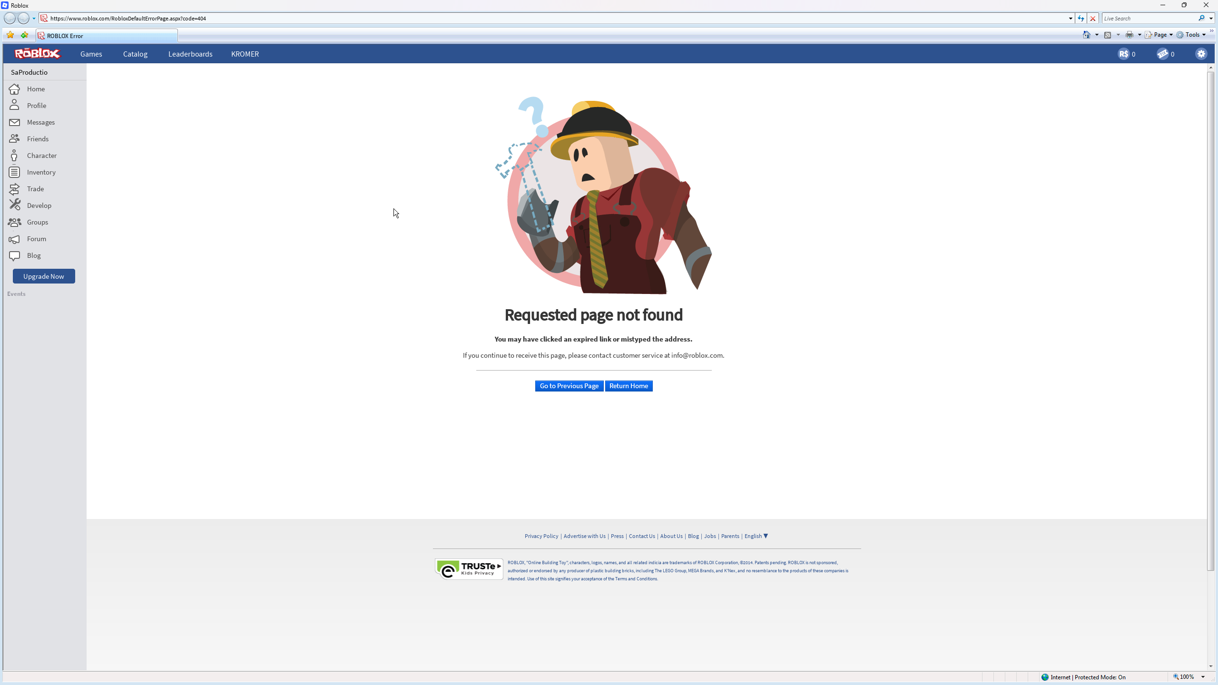Expand the zoom level dropdown arrow

(1203, 677)
